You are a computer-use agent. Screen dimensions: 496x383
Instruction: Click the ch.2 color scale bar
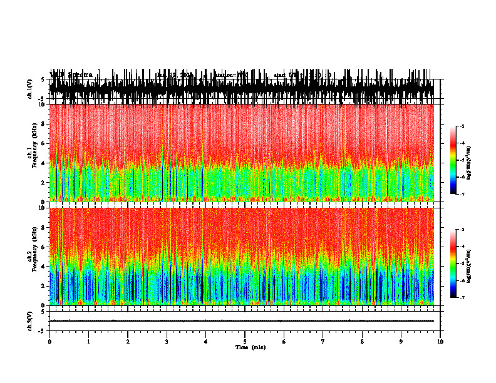click(453, 263)
